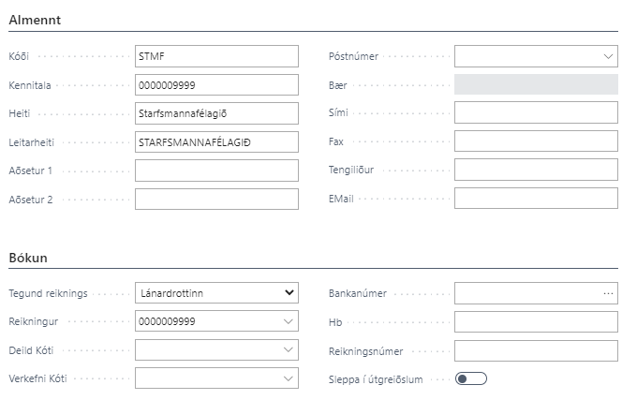Click the Heiti field with Starfsmannafélagið
The image size is (637, 400).
point(215,113)
